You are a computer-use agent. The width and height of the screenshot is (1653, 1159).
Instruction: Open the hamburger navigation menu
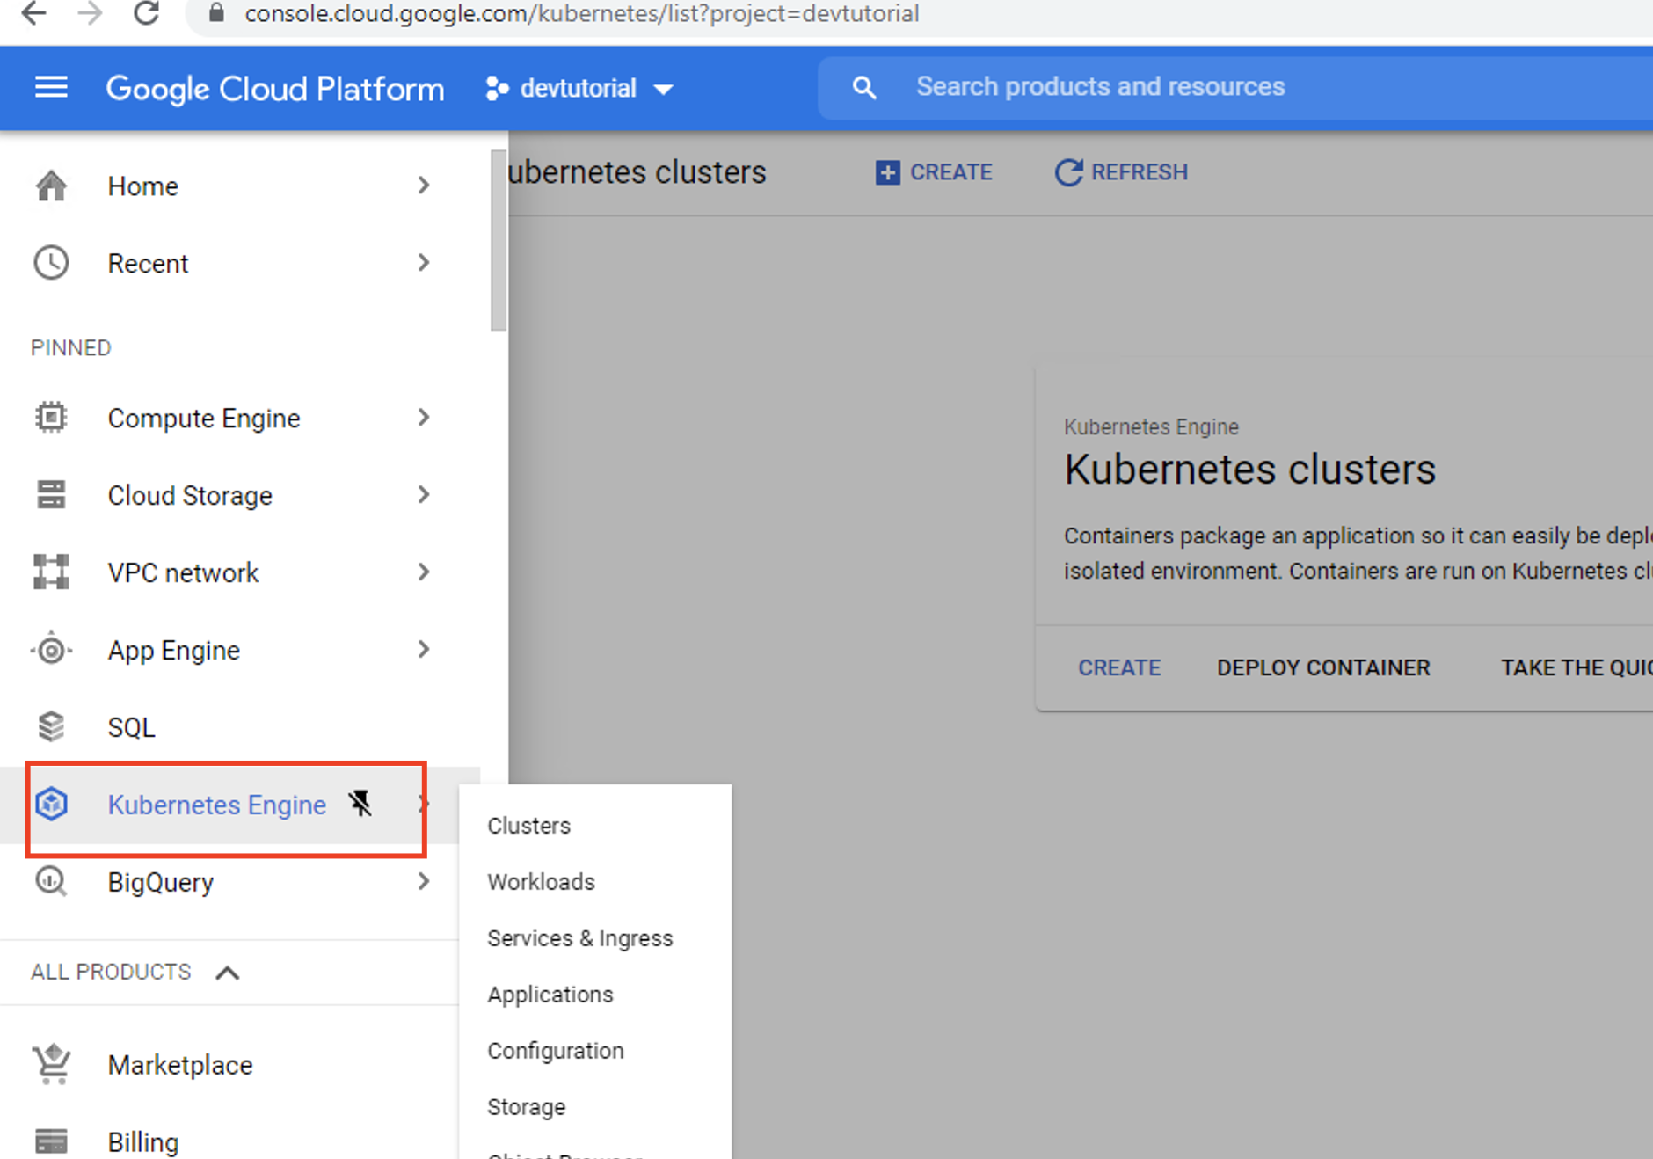51,87
